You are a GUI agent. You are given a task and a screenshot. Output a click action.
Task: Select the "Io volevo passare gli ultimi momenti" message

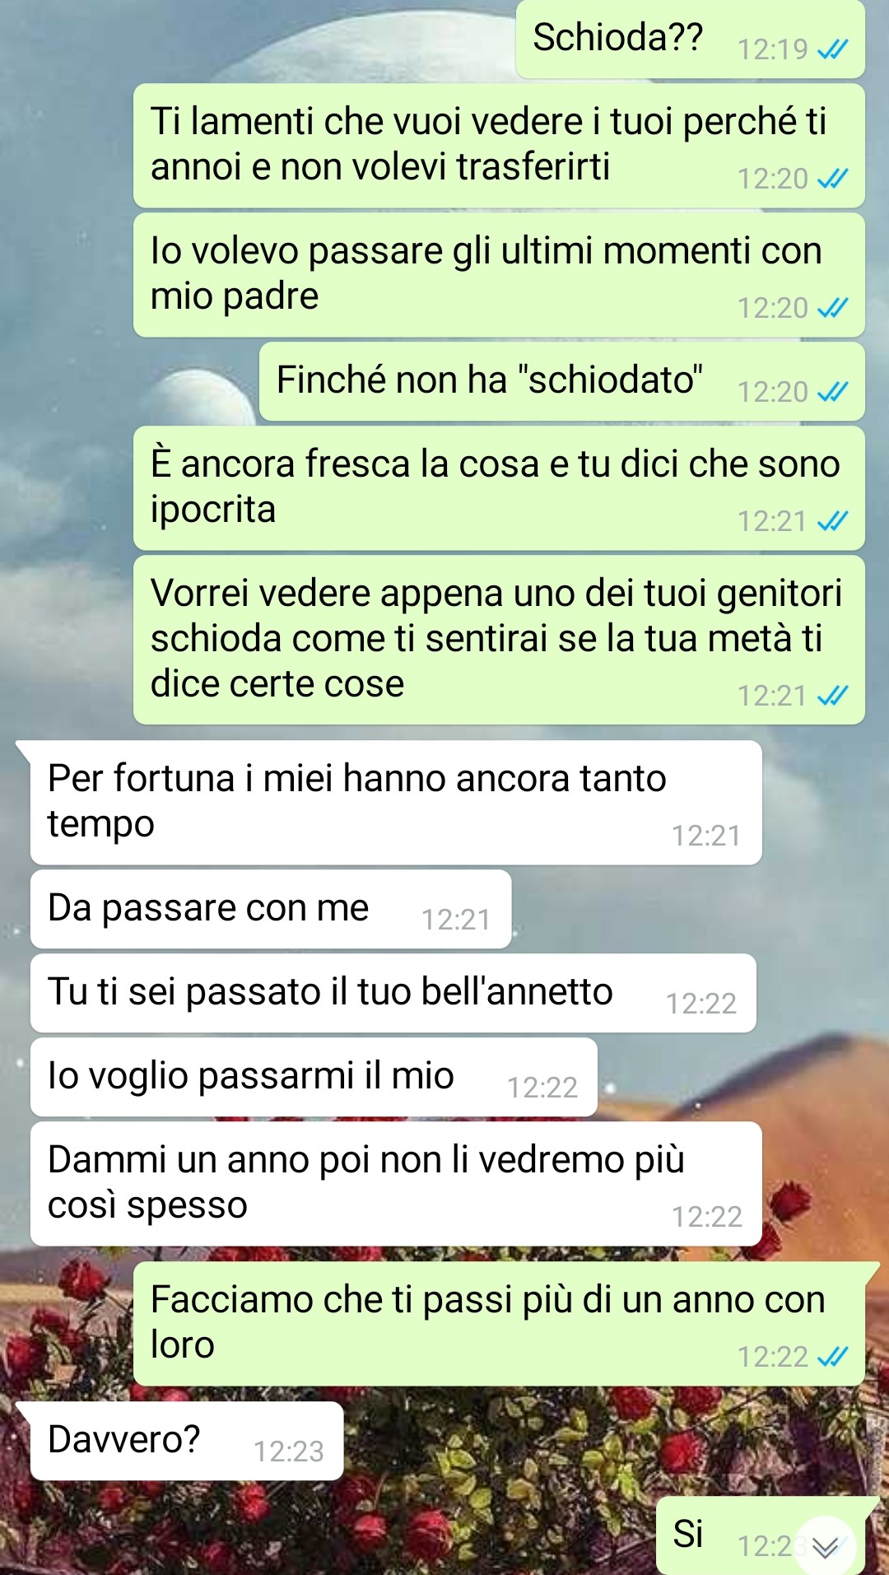[x=499, y=275]
